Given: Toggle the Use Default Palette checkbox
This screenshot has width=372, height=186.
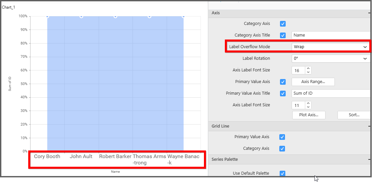Looking at the screenshot, I should coord(282,173).
